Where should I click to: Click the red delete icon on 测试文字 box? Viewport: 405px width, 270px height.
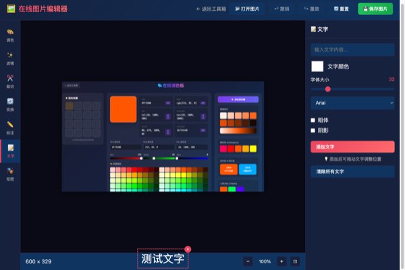[x=188, y=249]
